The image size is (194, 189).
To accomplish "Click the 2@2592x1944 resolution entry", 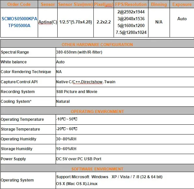I will [131, 12].
